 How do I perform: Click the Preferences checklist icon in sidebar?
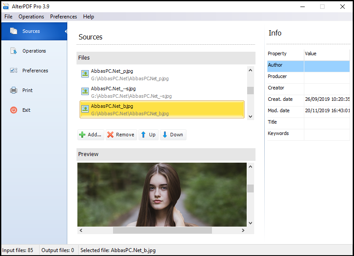[x=14, y=71]
